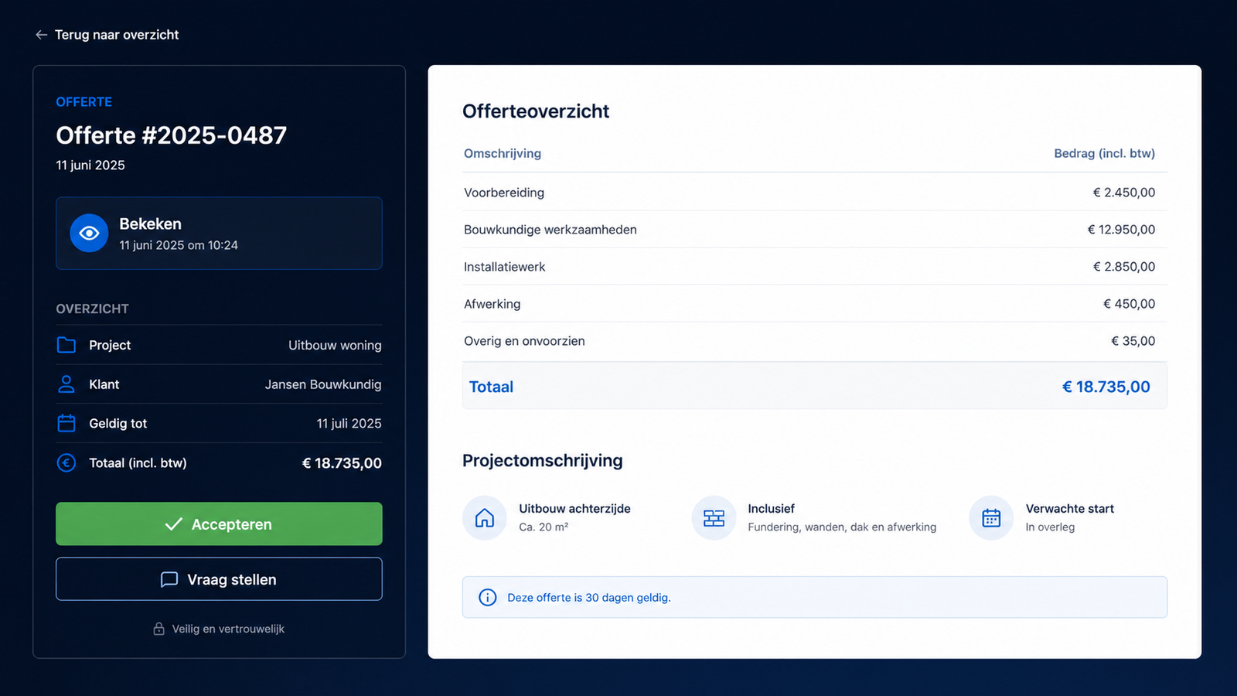The height and width of the screenshot is (696, 1237).
Task: Click the bricks icon for Inclusief
Action: [714, 517]
